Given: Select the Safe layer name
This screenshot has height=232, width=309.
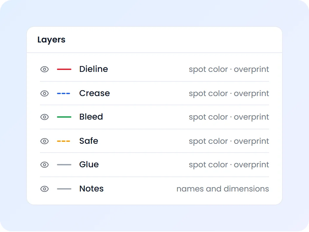Looking at the screenshot, I should coord(89,141).
